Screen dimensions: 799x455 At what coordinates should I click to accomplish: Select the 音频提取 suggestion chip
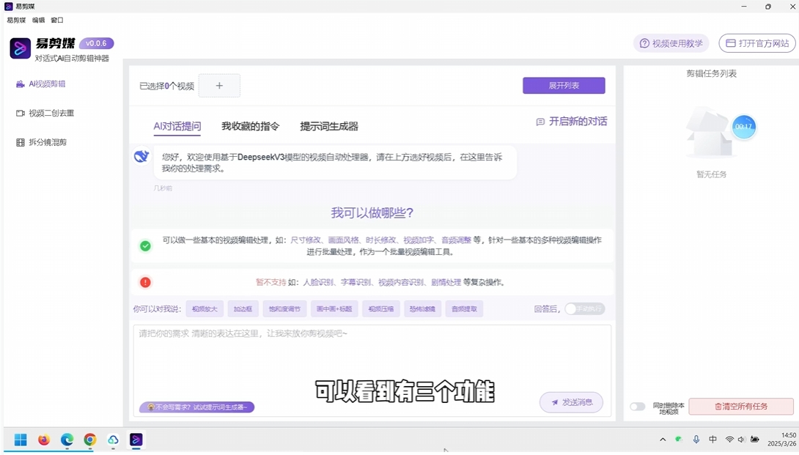(x=464, y=308)
